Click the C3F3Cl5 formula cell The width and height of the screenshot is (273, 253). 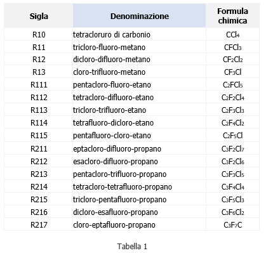232,174
